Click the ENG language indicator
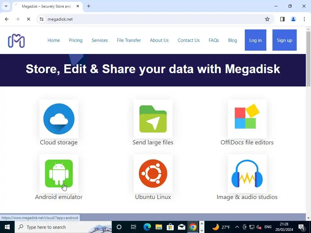Image resolution: width=311 pixels, height=233 pixels. pyautogui.click(x=268, y=227)
